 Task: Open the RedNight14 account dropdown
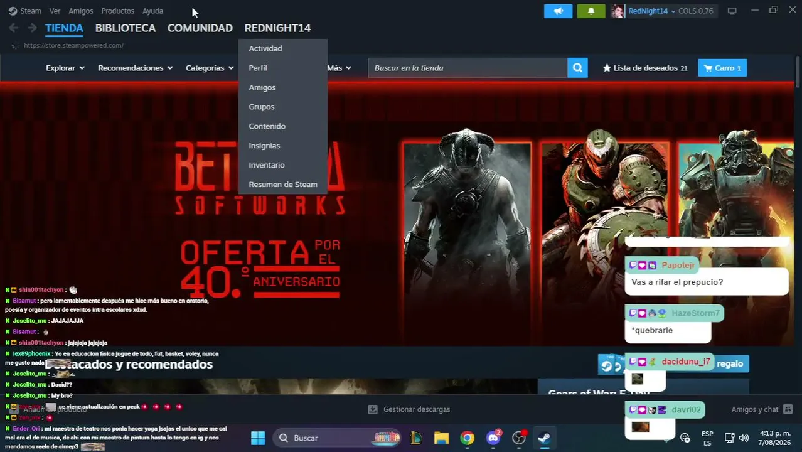pos(652,11)
